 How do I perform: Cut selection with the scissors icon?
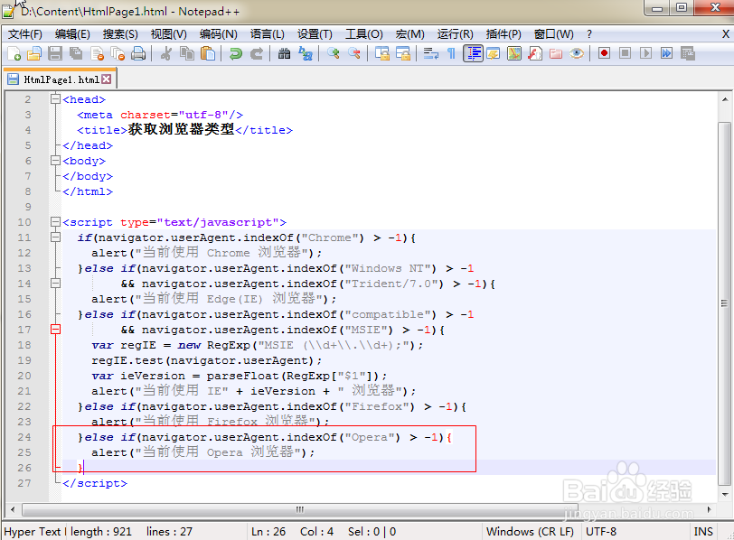click(165, 54)
